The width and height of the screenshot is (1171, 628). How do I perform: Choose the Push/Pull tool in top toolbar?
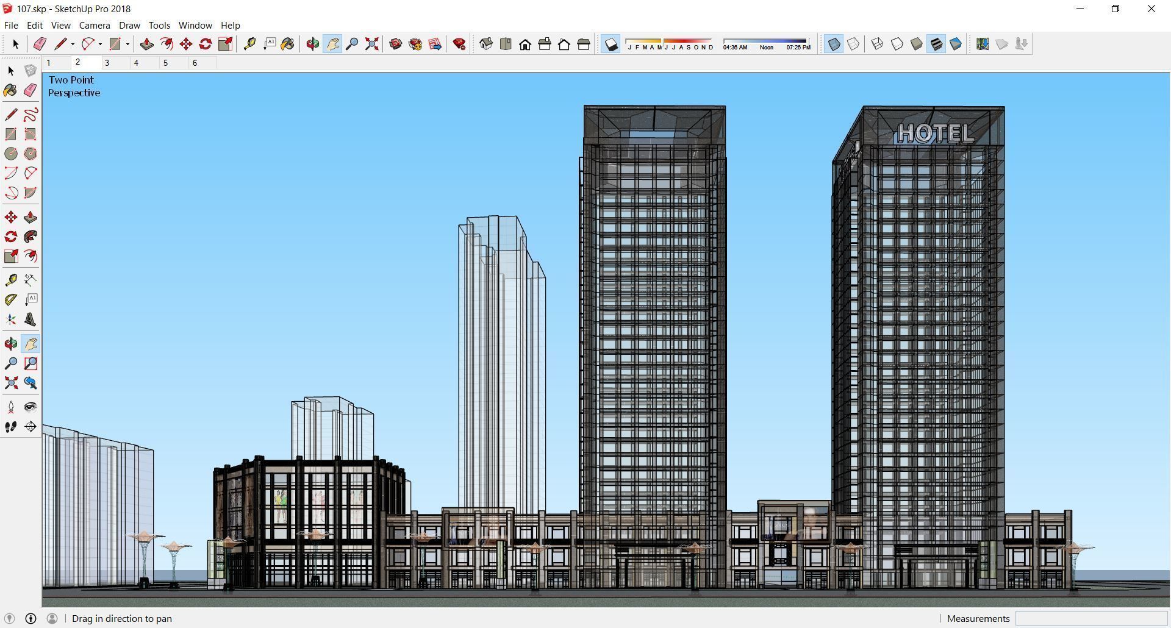(x=146, y=44)
